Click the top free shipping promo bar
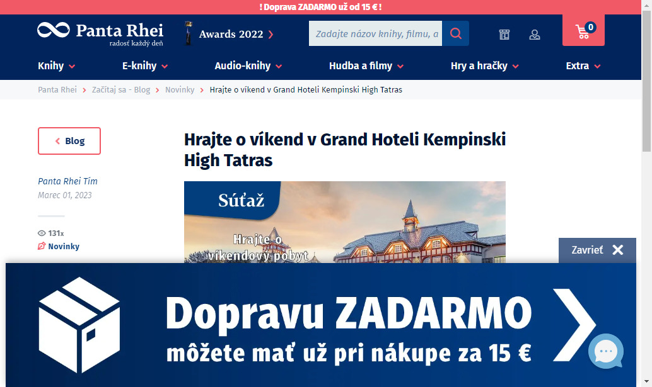The width and height of the screenshot is (652, 387). pos(320,7)
